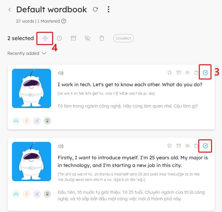Star the 'I work in tech' card
The image size is (222, 212).
169,73
